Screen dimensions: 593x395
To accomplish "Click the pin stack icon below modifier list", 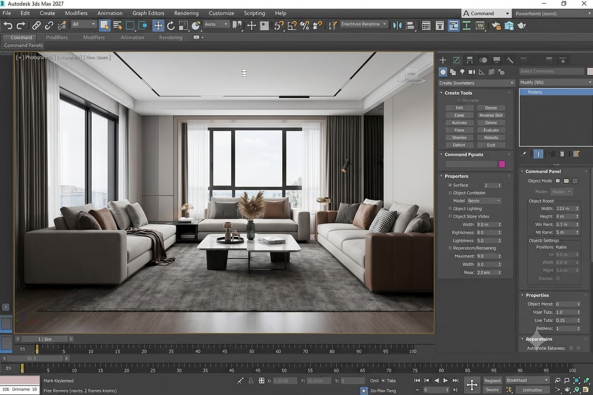I will 524,154.
